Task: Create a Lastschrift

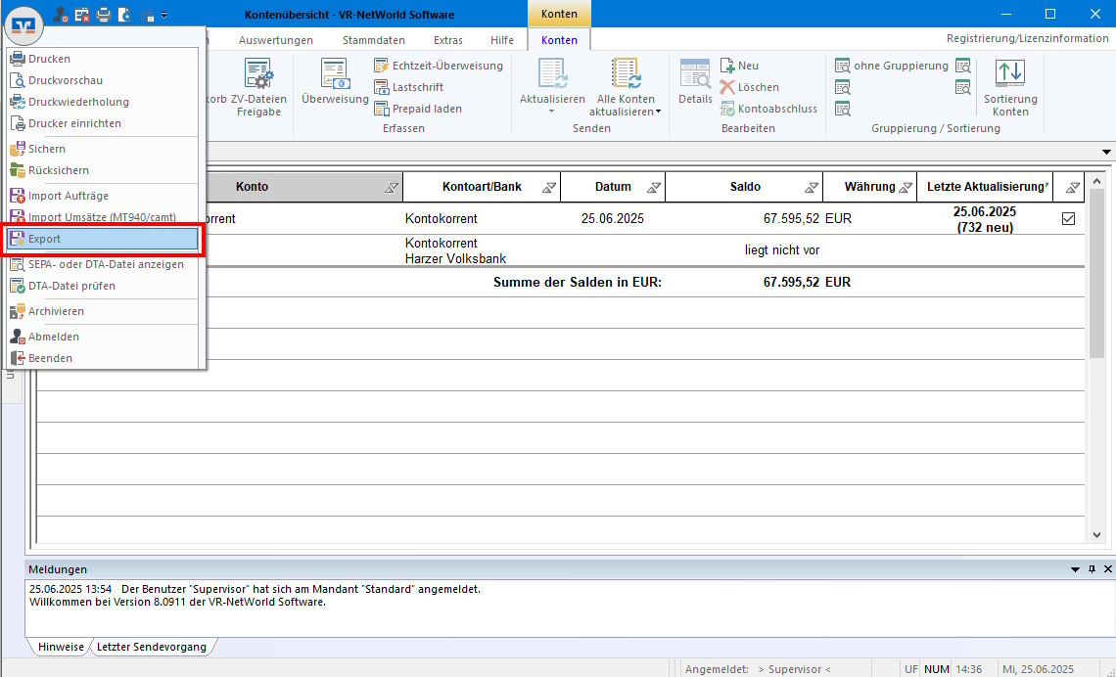Action: [x=408, y=87]
